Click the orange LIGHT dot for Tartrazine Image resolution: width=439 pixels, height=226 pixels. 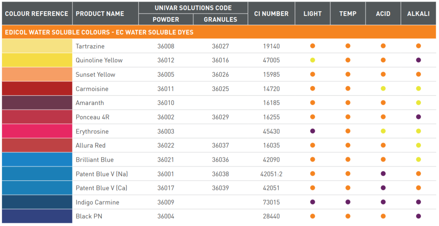312,46
